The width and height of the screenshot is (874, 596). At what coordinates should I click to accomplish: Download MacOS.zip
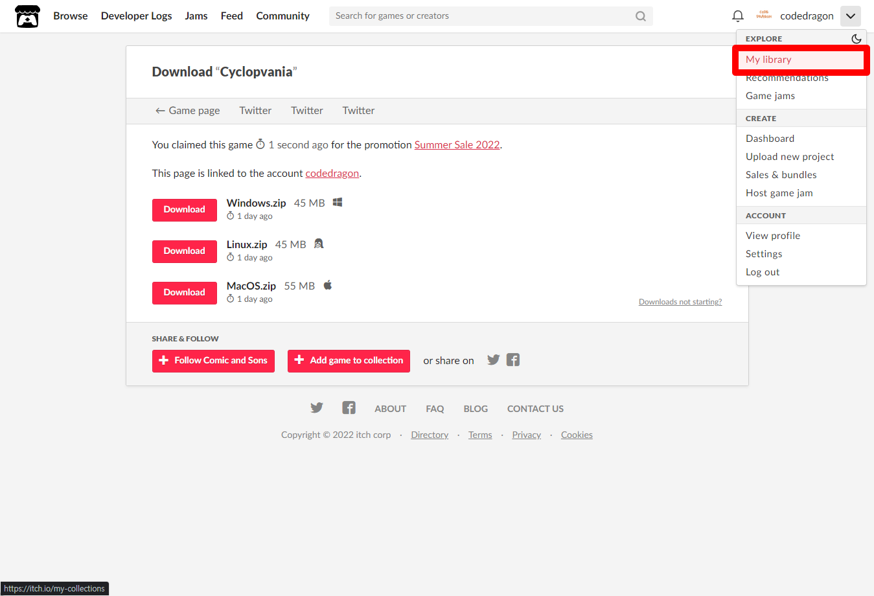tap(185, 293)
